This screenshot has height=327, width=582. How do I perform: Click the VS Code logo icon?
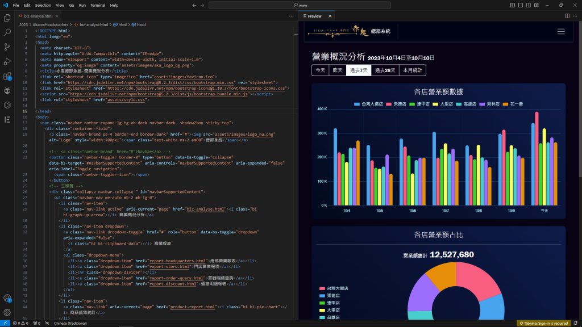5,5
